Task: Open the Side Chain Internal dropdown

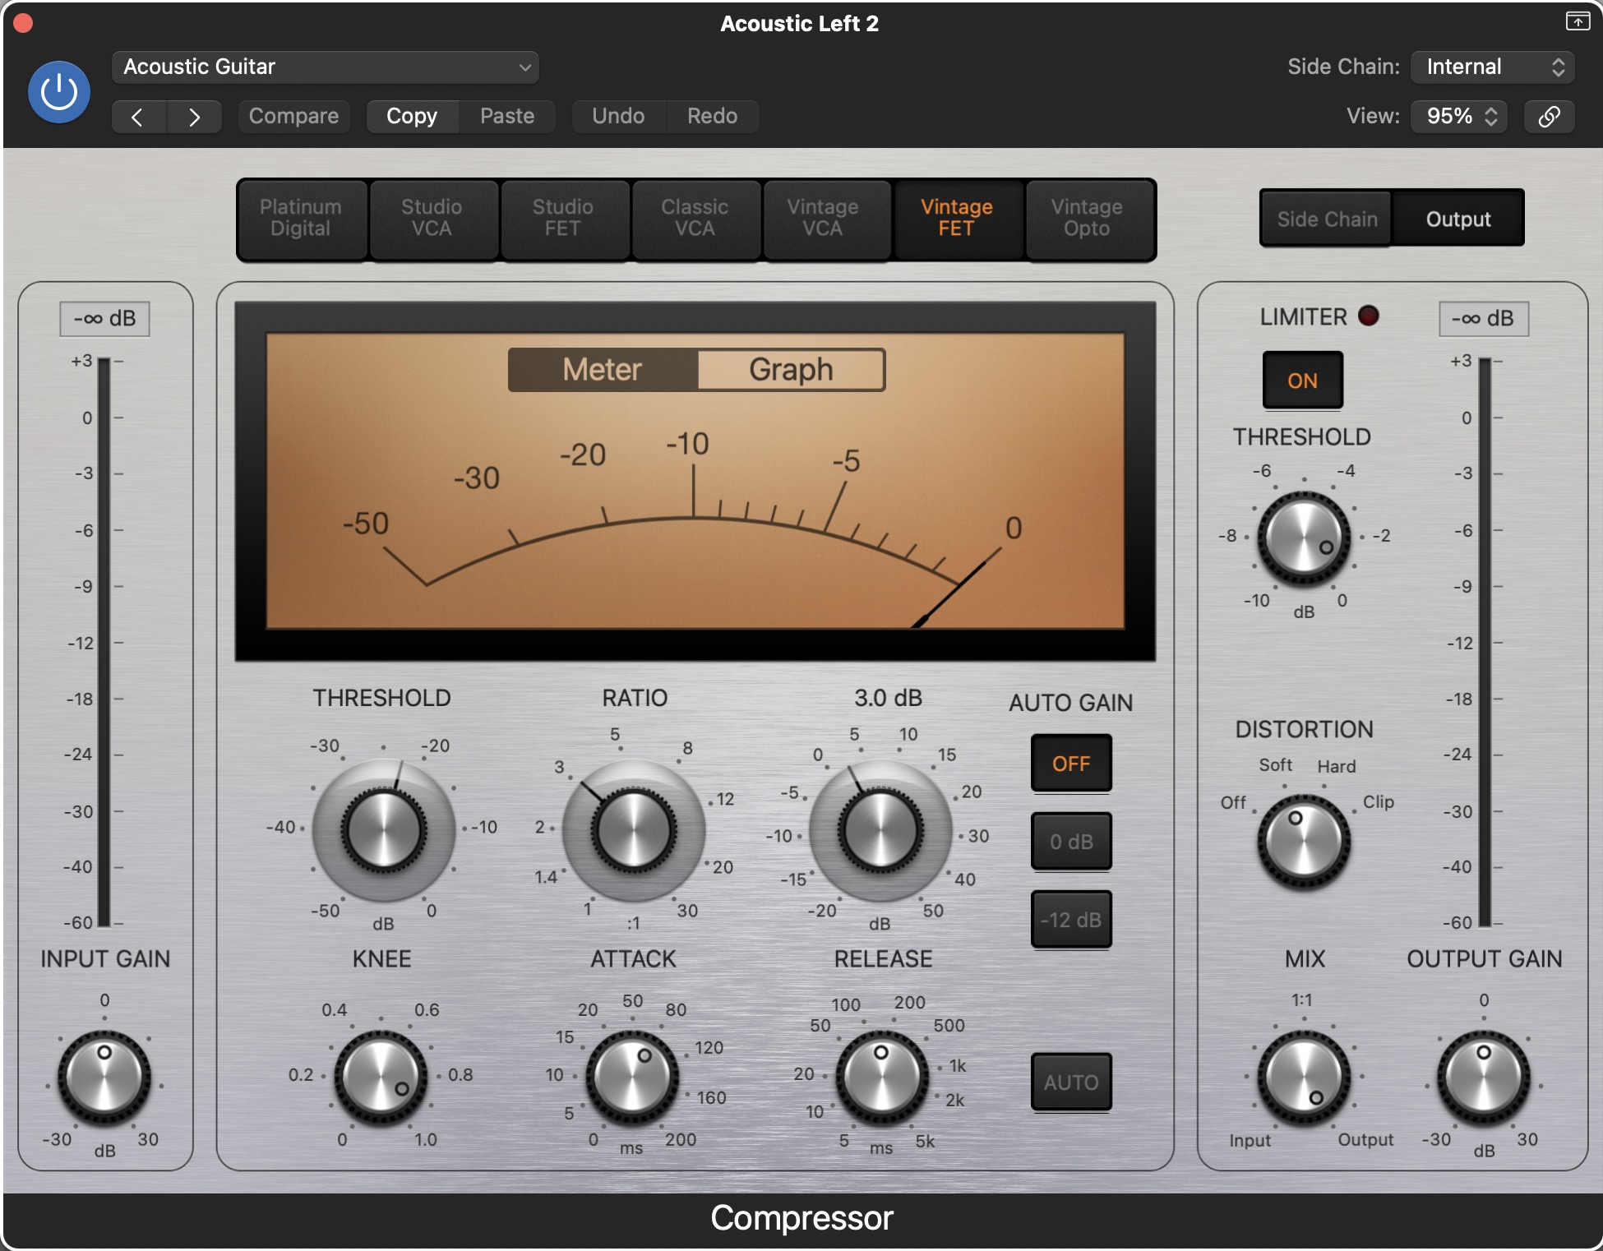Action: point(1492,67)
